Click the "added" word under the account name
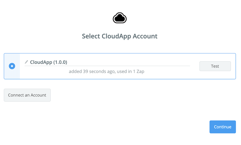 click(75, 71)
